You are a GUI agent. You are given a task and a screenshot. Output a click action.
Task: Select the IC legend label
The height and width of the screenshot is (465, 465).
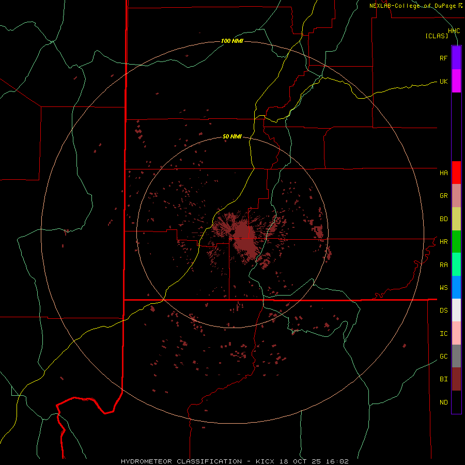443,334
